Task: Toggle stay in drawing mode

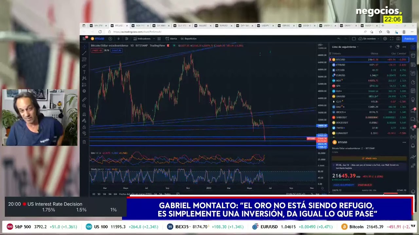Action: point(84,121)
